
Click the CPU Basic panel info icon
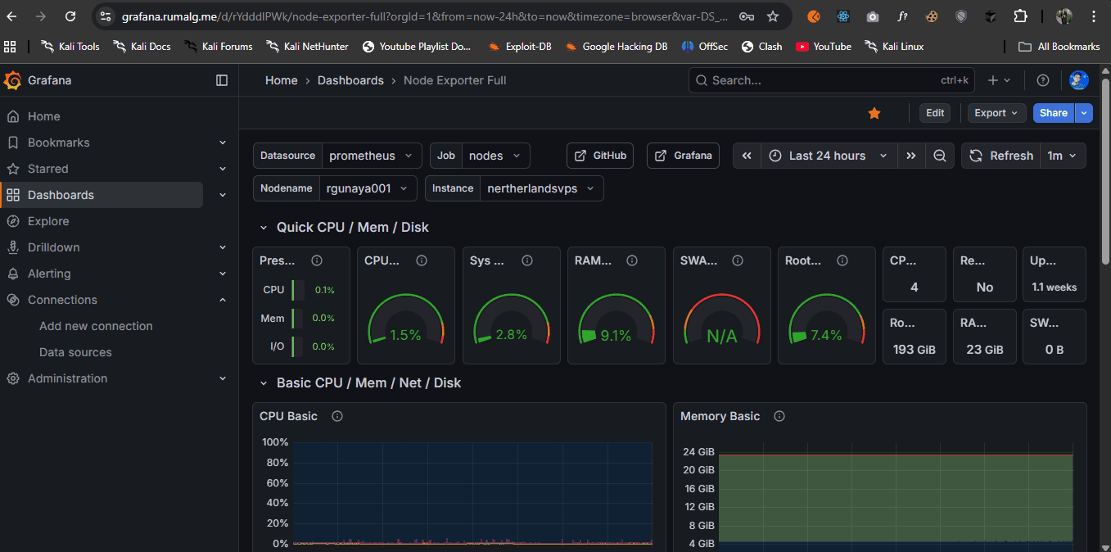336,415
